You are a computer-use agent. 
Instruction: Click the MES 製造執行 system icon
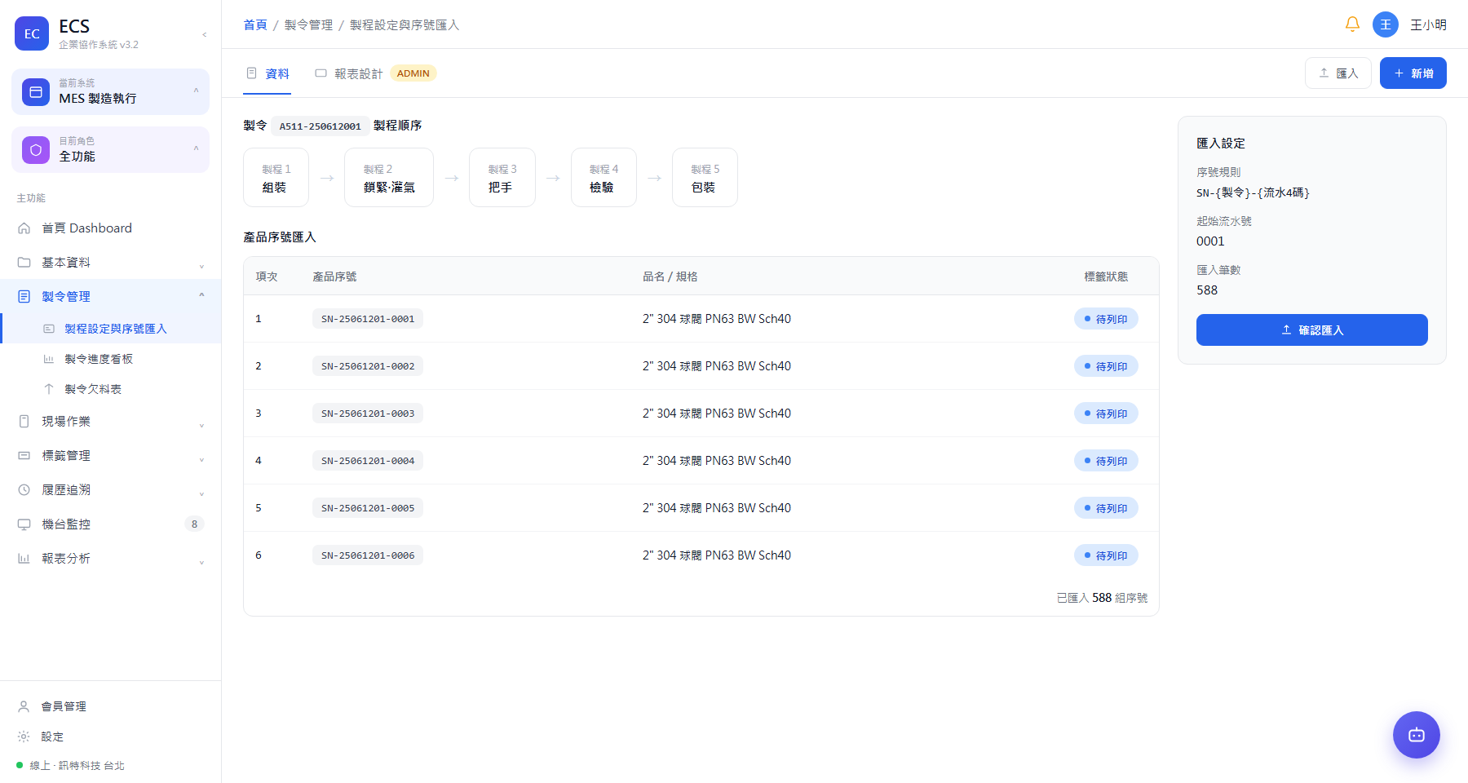click(36, 92)
